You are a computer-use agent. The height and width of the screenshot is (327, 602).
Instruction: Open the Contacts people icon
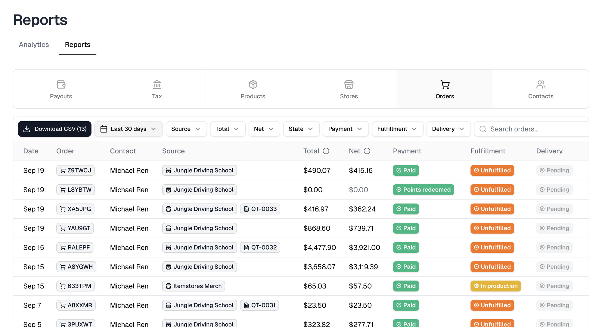(541, 85)
